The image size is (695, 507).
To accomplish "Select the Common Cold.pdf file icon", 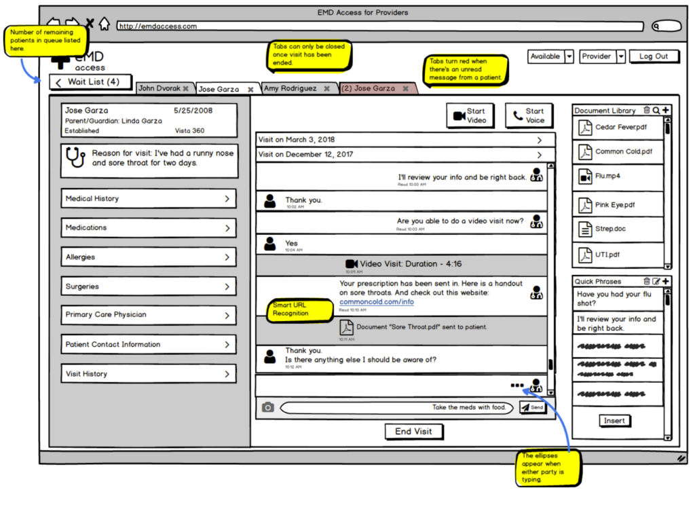I will 585,152.
